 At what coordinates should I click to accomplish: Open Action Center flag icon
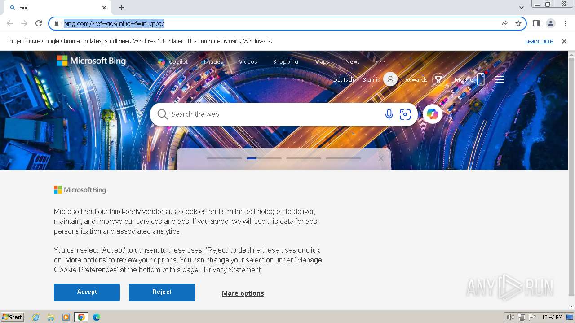(x=532, y=317)
